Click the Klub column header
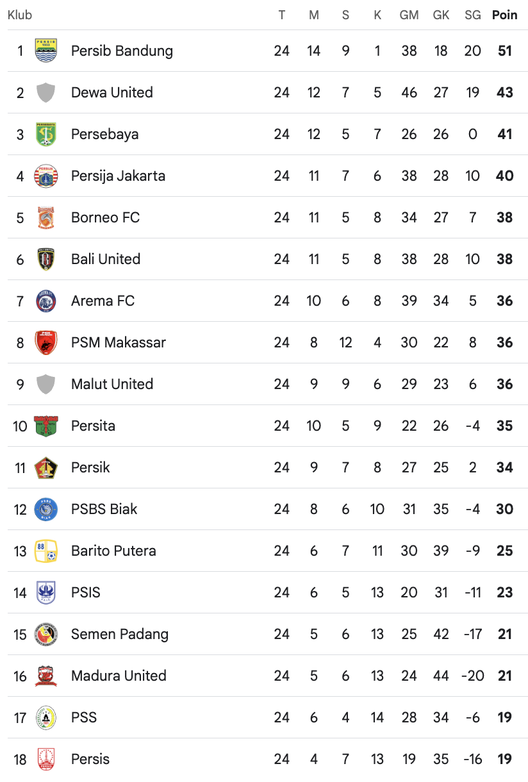 (20, 15)
